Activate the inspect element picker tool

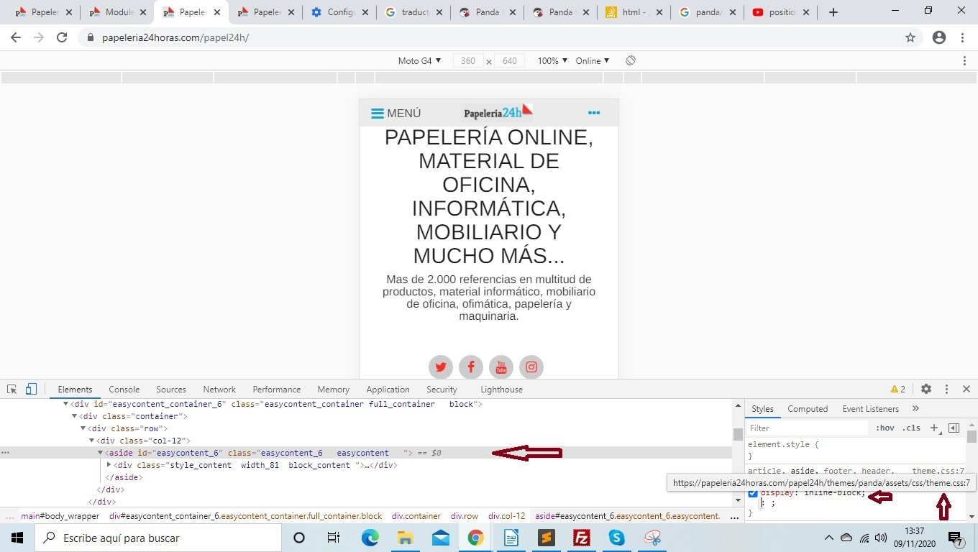12,390
